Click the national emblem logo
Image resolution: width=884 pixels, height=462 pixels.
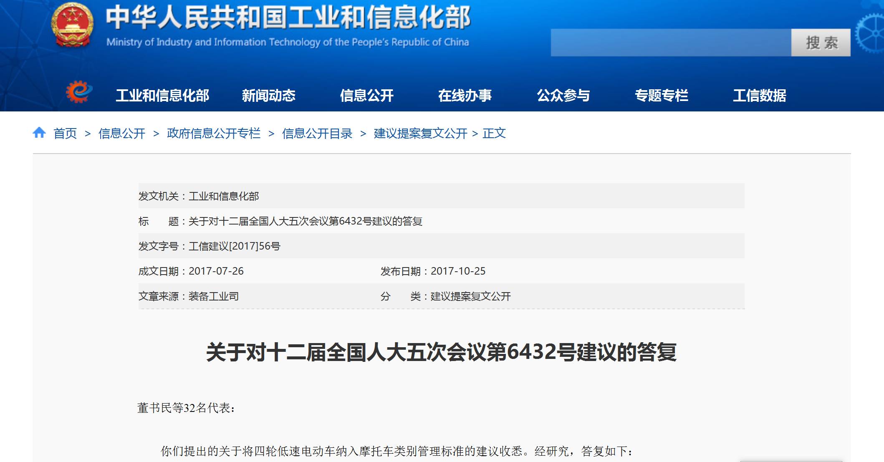72,25
